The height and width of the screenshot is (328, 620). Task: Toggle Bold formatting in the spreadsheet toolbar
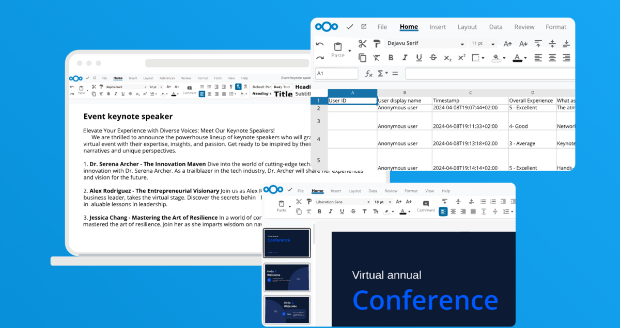tap(391, 58)
